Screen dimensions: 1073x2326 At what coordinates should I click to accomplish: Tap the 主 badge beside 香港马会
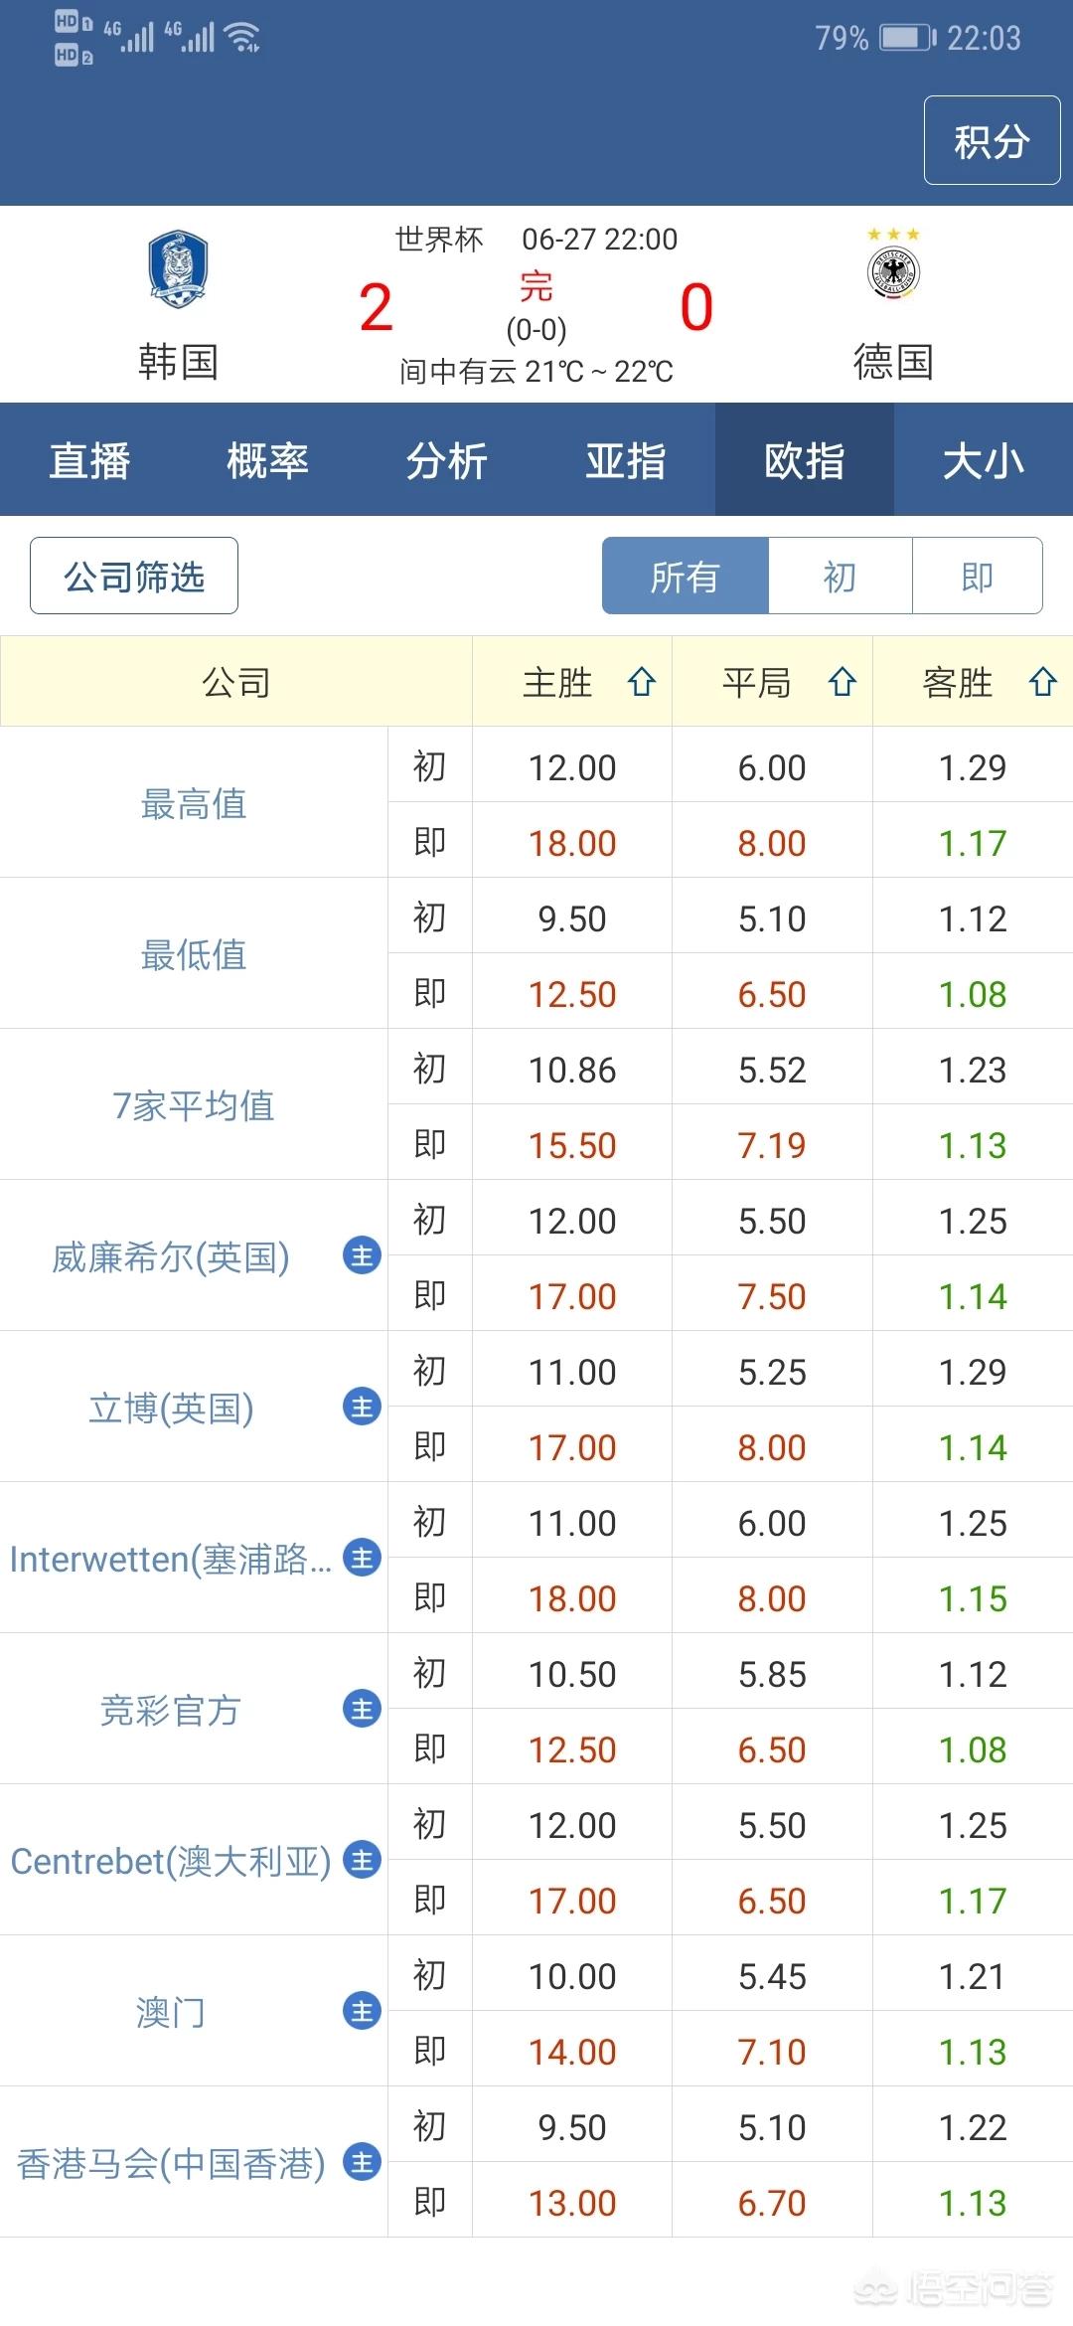coord(362,2163)
